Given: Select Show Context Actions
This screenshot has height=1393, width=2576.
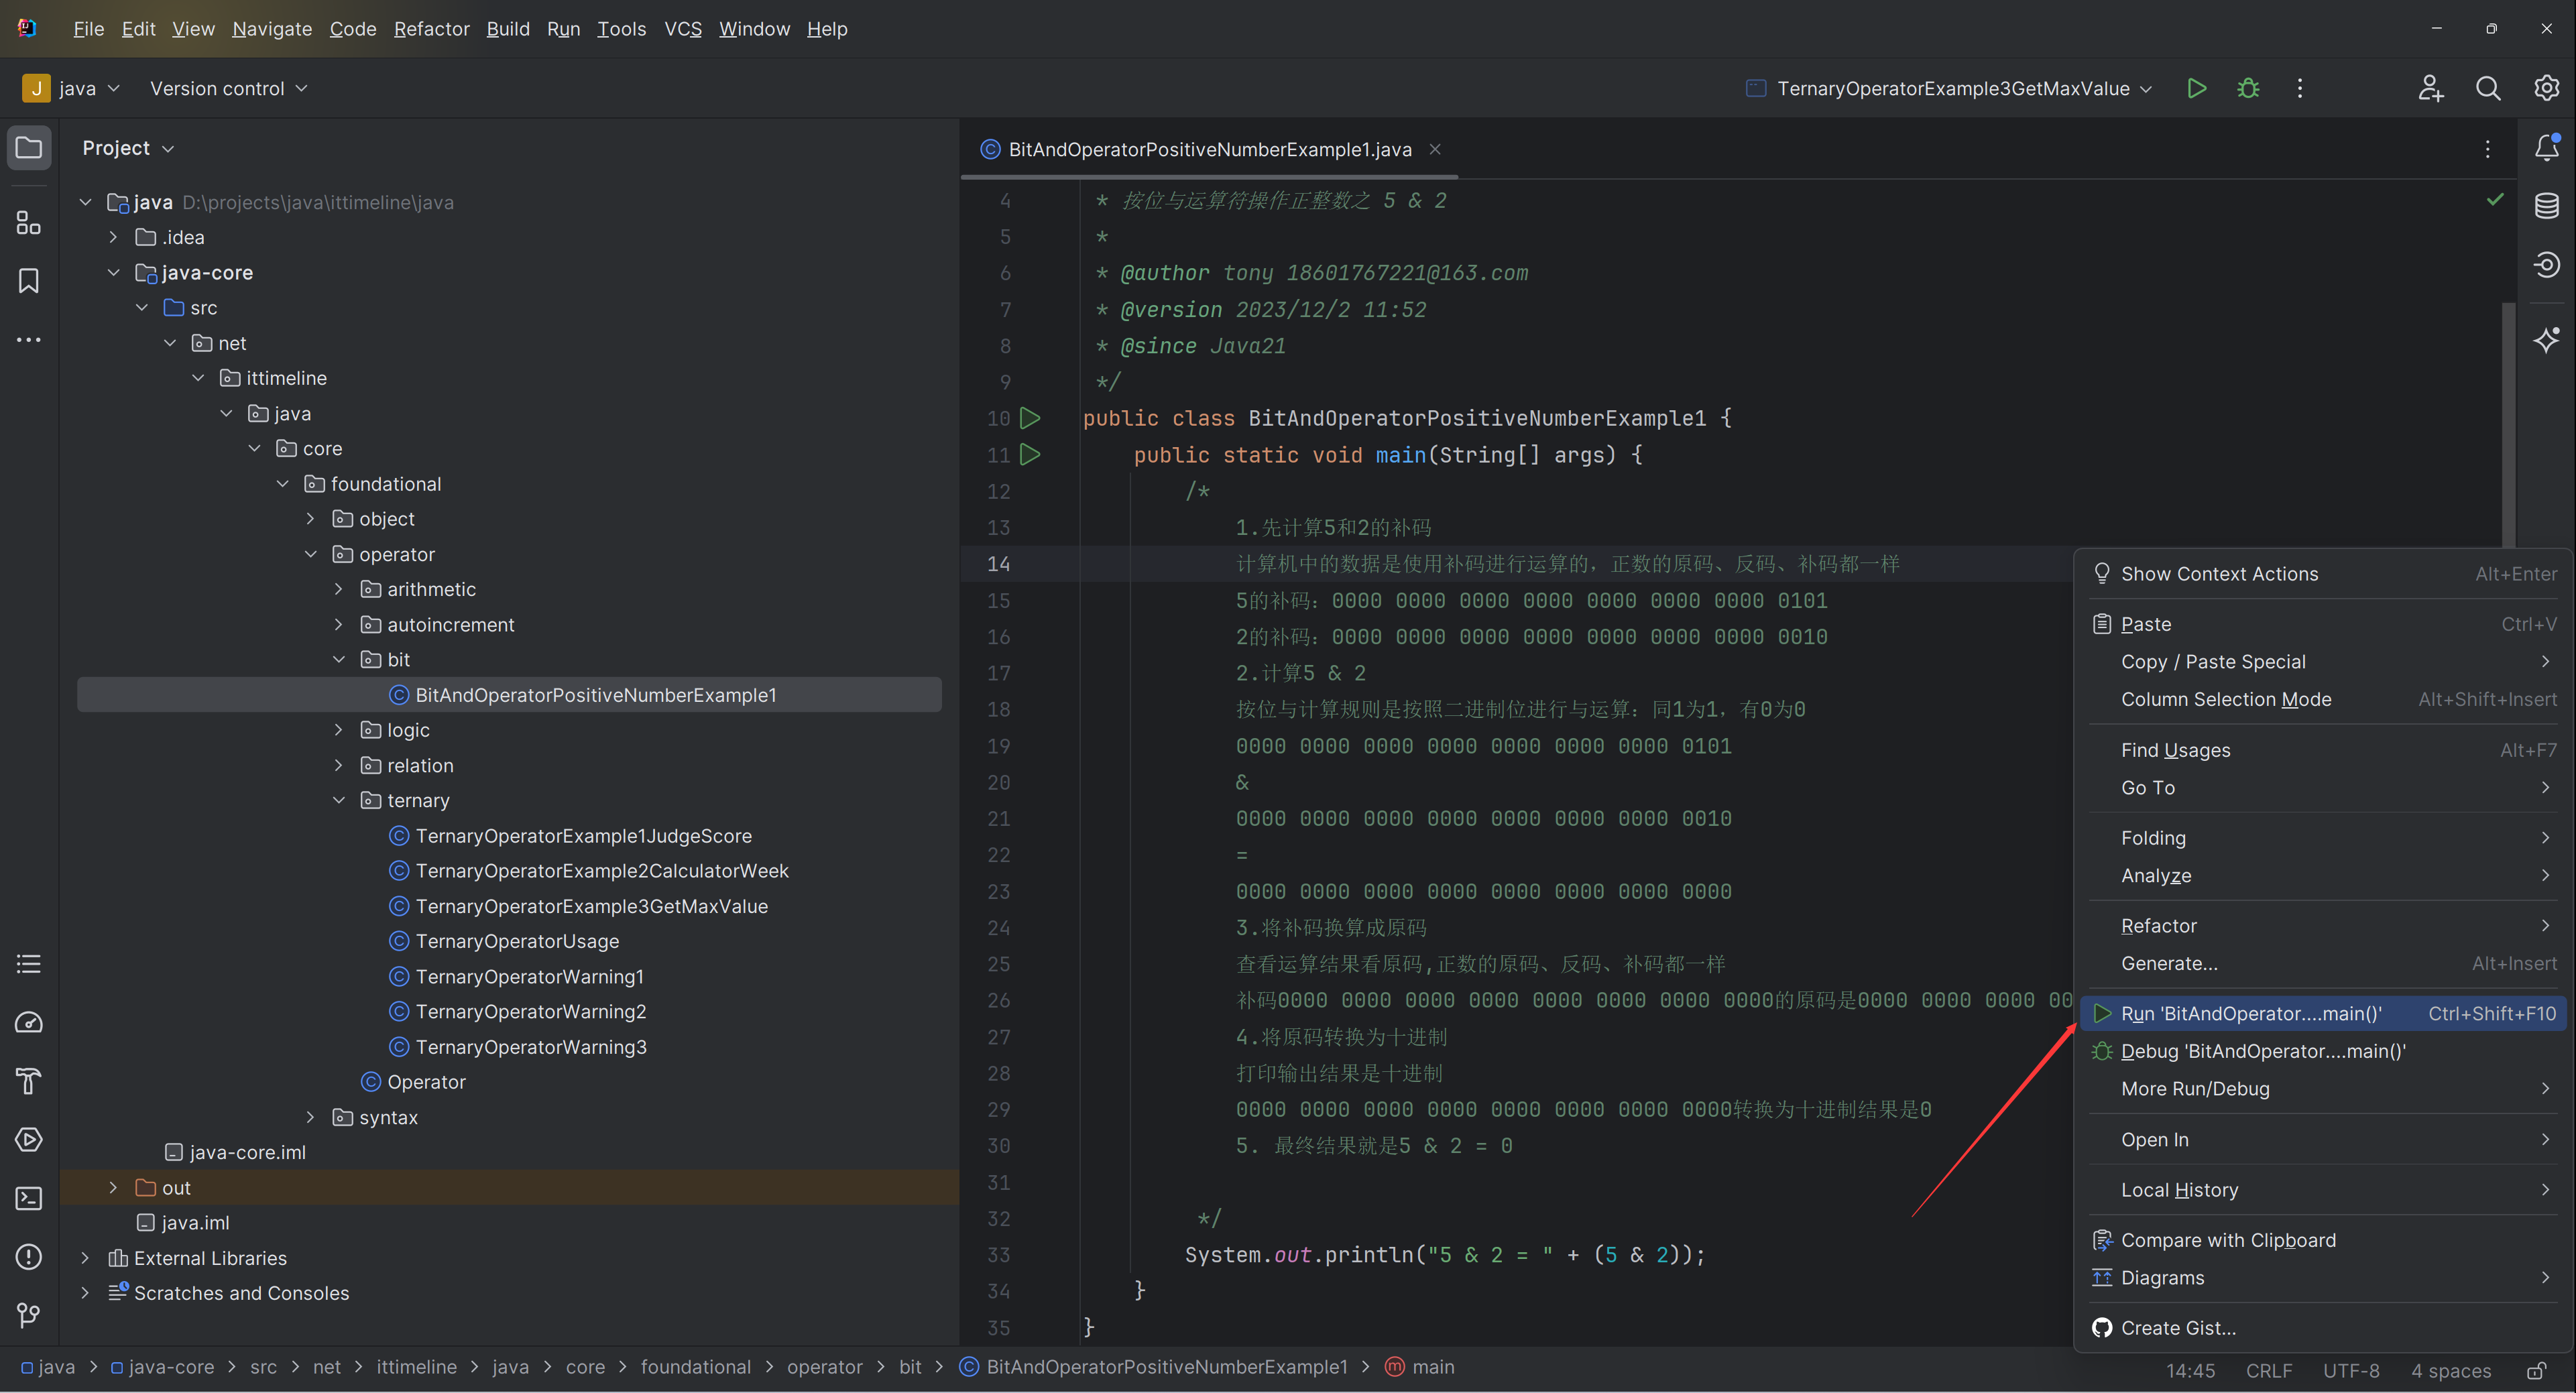Looking at the screenshot, I should pos(2324,574).
